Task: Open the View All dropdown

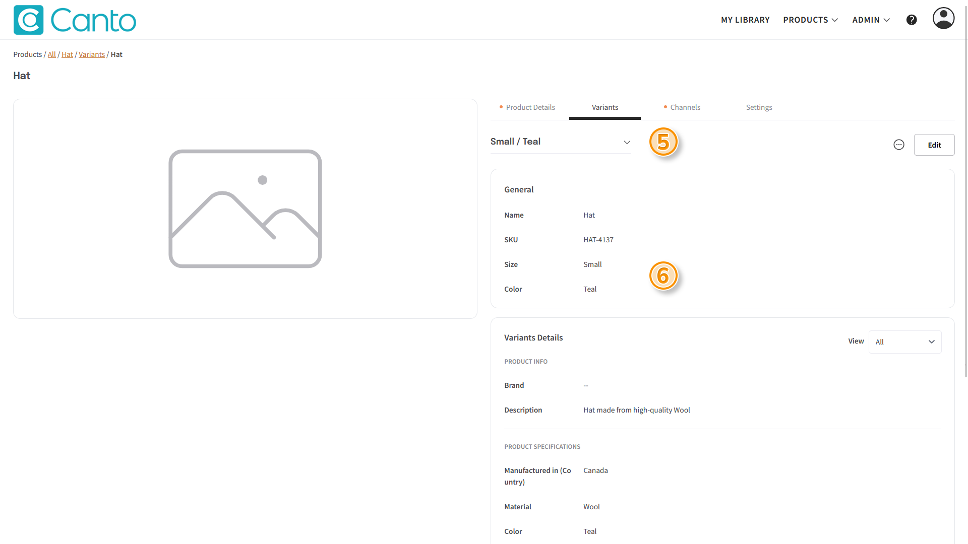Action: (905, 342)
